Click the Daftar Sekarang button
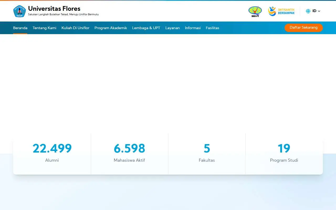Image resolution: width=336 pixels, height=210 pixels. [x=304, y=28]
